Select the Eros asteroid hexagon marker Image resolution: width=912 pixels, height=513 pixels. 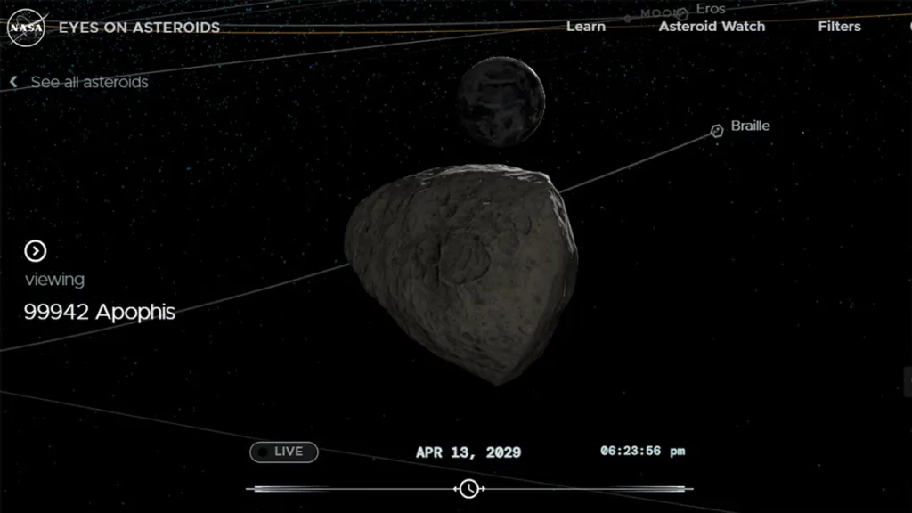point(682,12)
